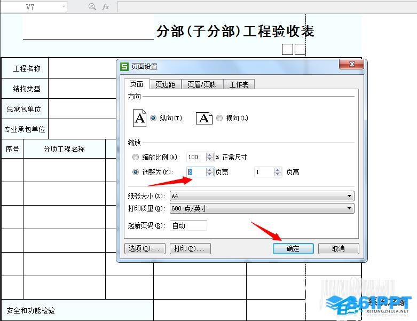
Task: Select the 安全和功能检验 cell
Action: tap(77, 310)
